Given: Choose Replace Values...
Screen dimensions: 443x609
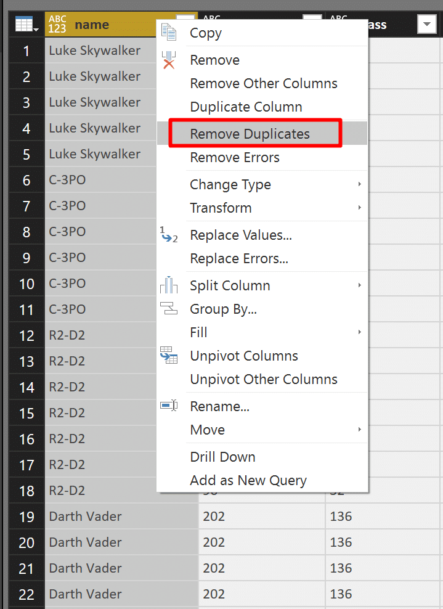Looking at the screenshot, I should (x=262, y=235).
